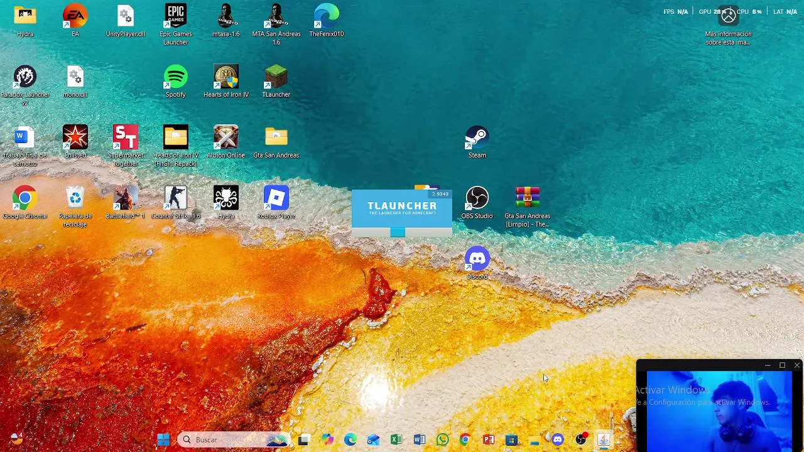Open Microsoft Edge on the taskbar

[350, 439]
